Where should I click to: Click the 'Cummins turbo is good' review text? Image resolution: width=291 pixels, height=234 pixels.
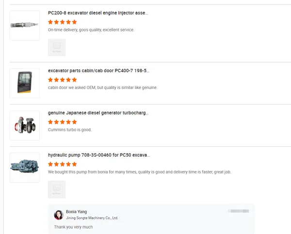coord(70,130)
